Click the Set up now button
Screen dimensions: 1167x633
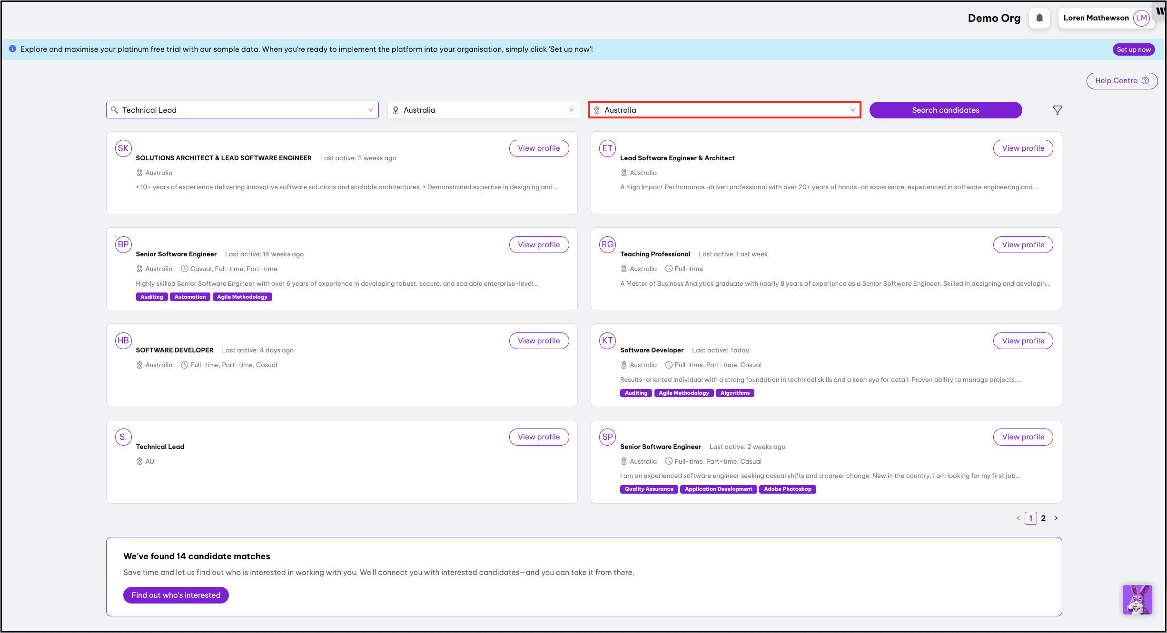pos(1133,49)
